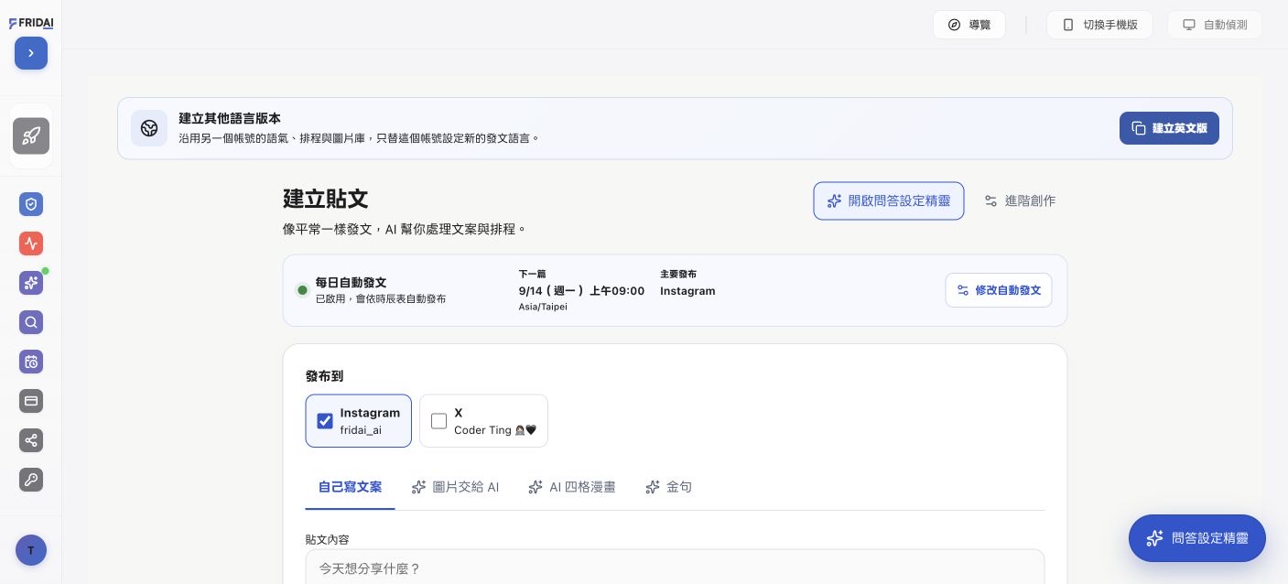Click the 建立貼文 heading
The image size is (1288, 584).
point(326,199)
